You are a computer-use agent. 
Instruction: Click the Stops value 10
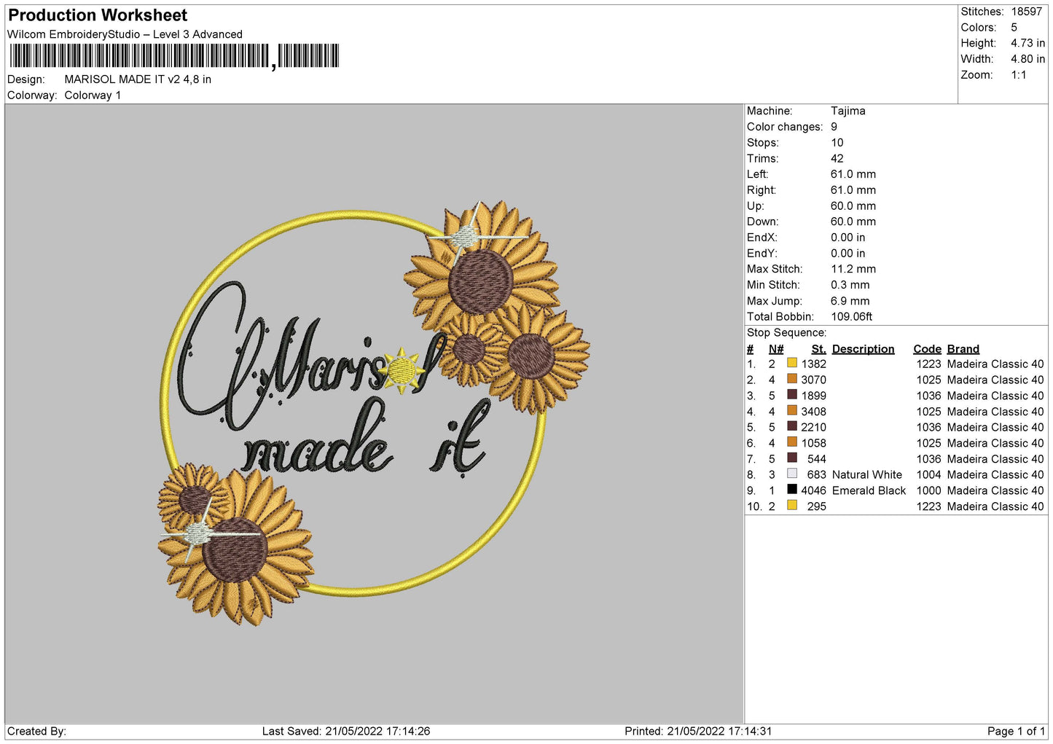(837, 143)
